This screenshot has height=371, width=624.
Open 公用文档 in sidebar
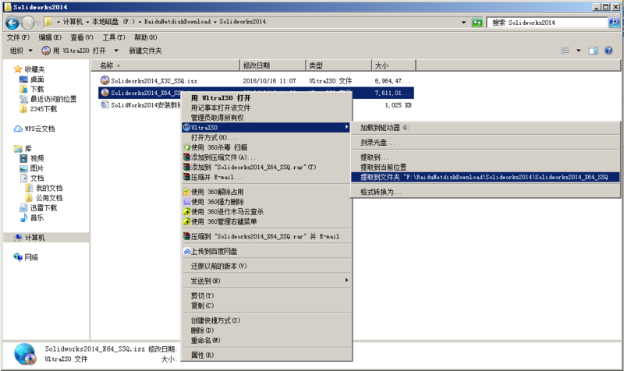point(44,198)
